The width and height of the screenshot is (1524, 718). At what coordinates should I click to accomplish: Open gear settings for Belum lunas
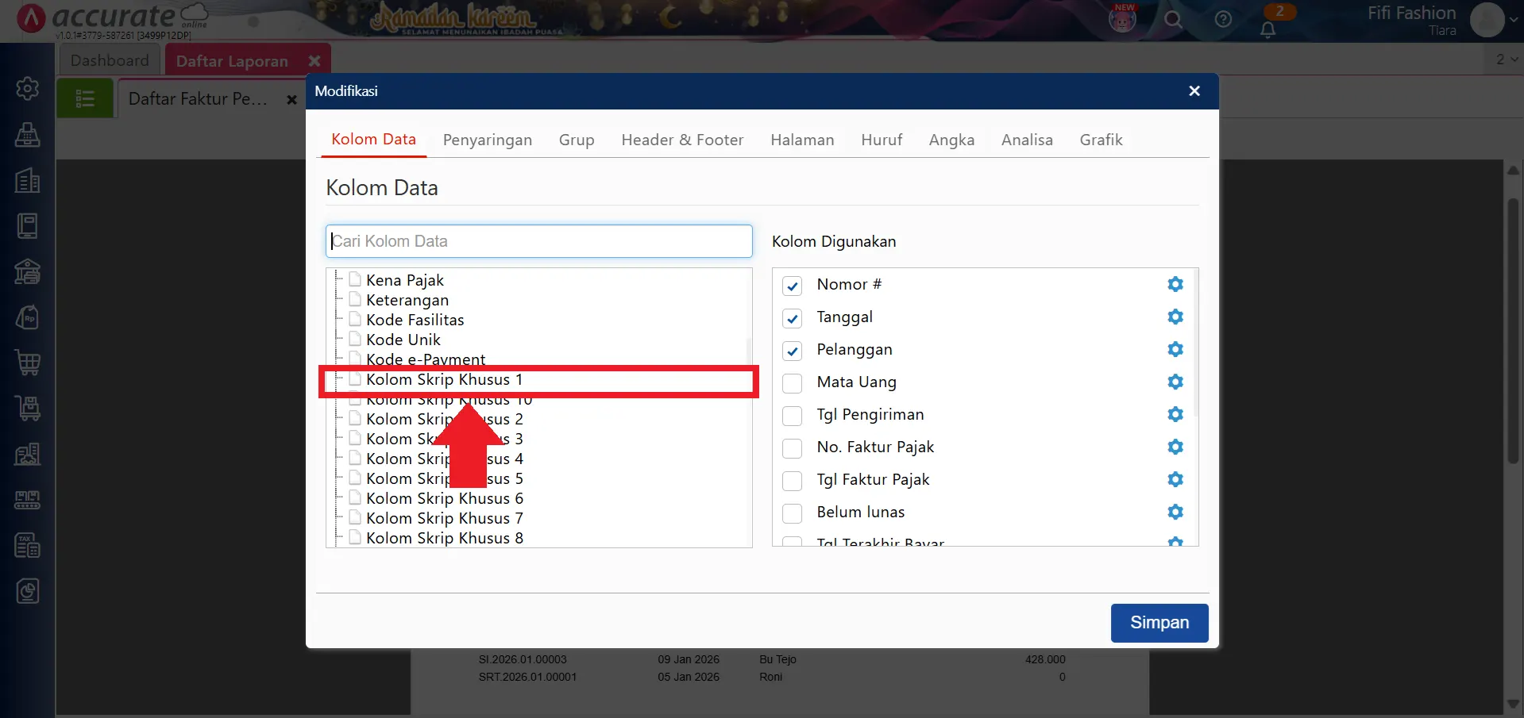[x=1175, y=512]
